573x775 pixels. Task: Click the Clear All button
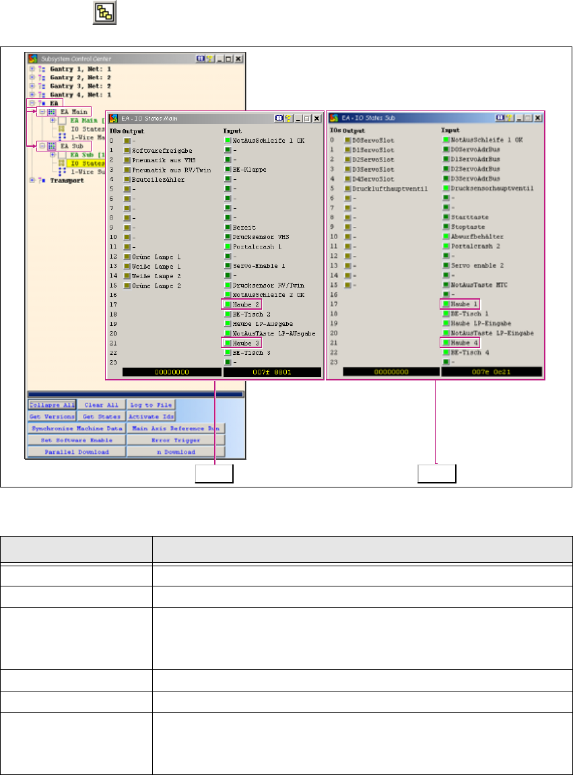click(x=102, y=405)
